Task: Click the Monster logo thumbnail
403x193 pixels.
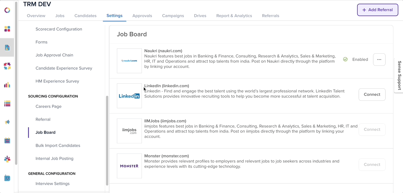Action: click(129, 166)
